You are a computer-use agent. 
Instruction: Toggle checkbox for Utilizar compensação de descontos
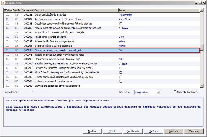[121, 81]
